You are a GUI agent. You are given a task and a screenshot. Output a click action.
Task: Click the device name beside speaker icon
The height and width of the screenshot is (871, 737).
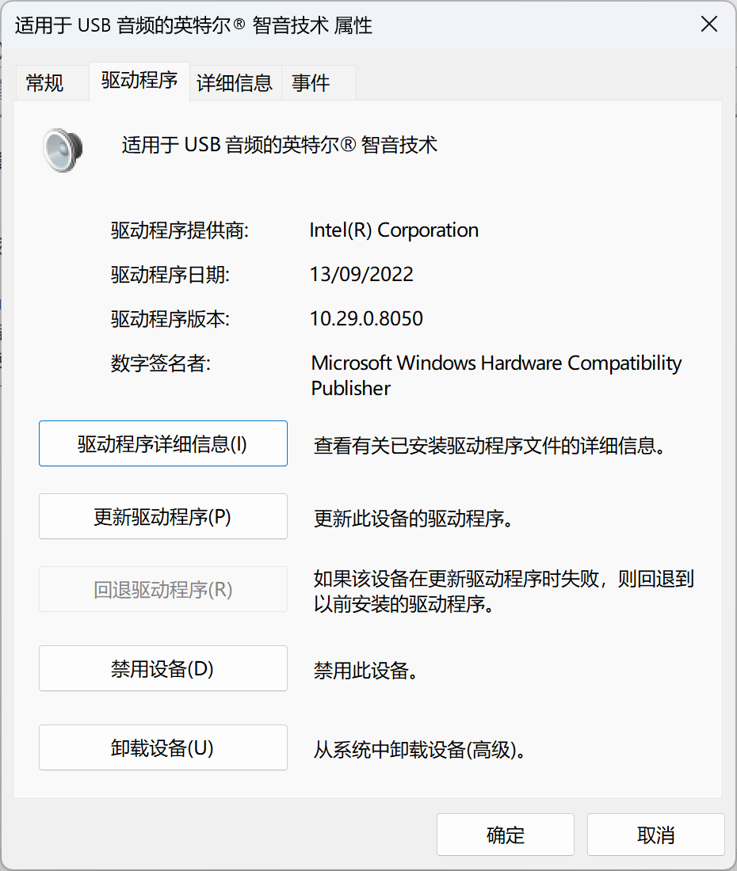click(x=279, y=145)
